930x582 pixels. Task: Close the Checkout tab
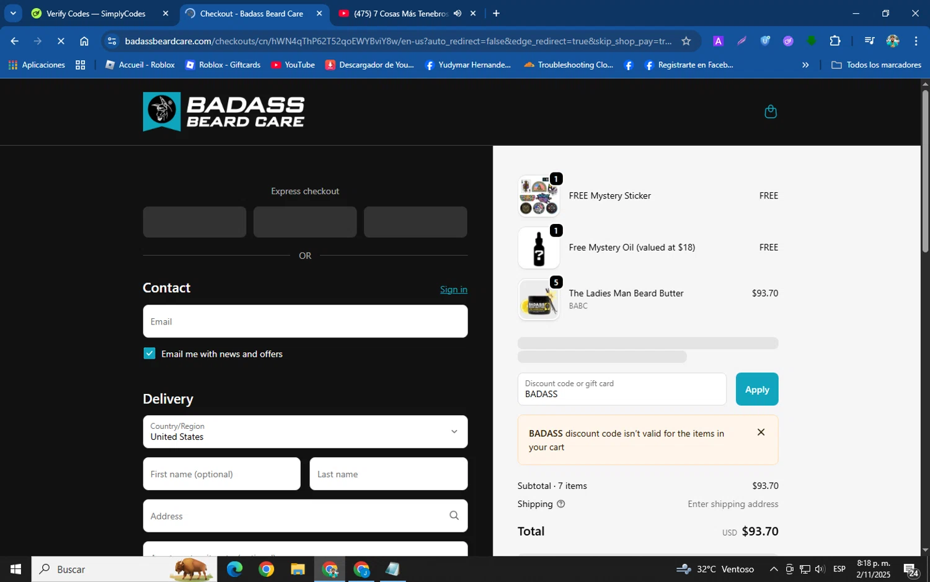click(x=319, y=13)
